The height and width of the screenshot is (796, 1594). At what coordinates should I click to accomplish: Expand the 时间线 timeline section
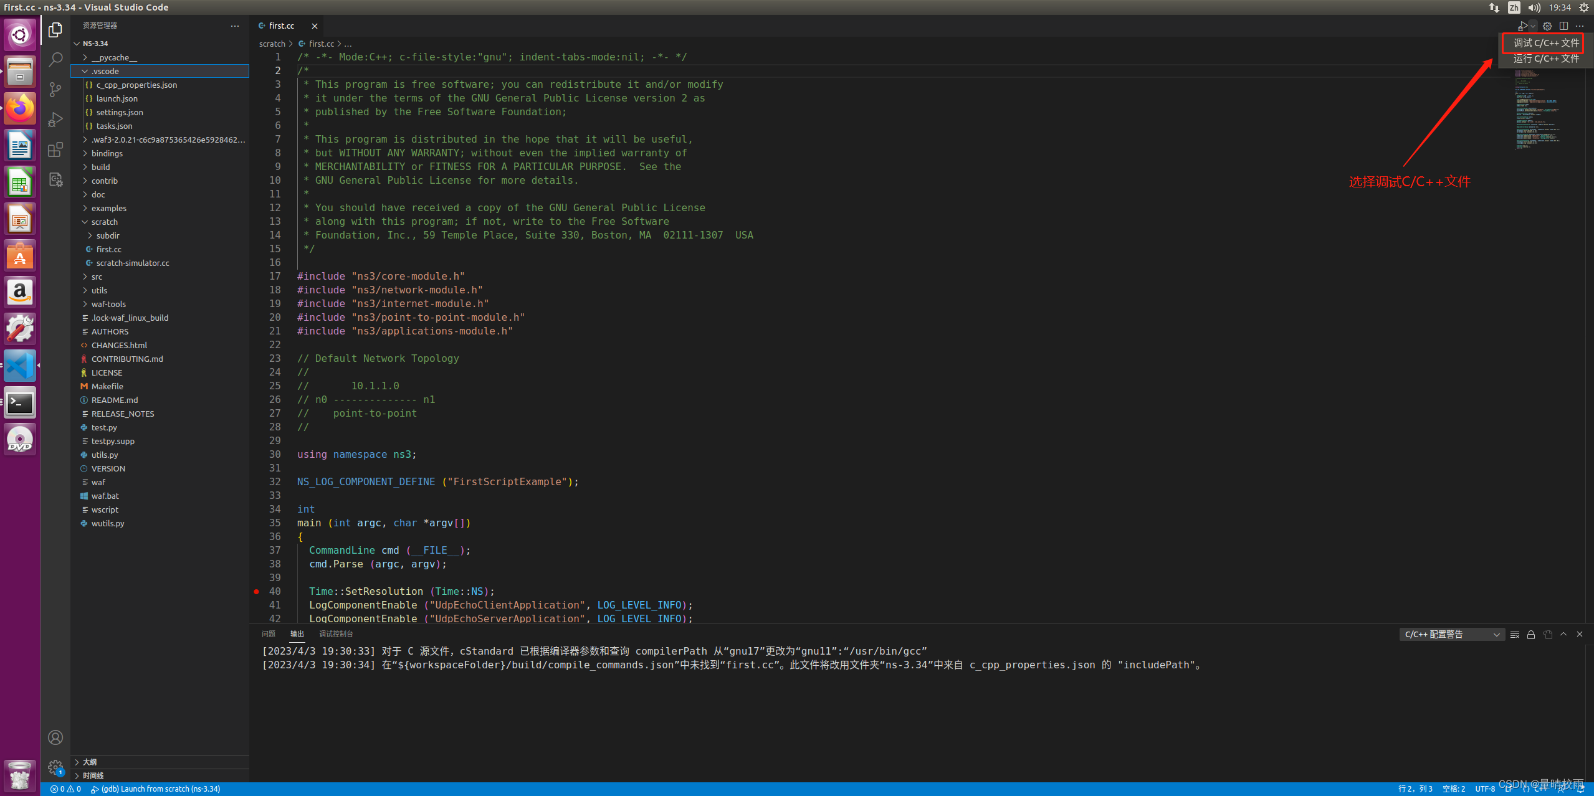[x=160, y=775]
